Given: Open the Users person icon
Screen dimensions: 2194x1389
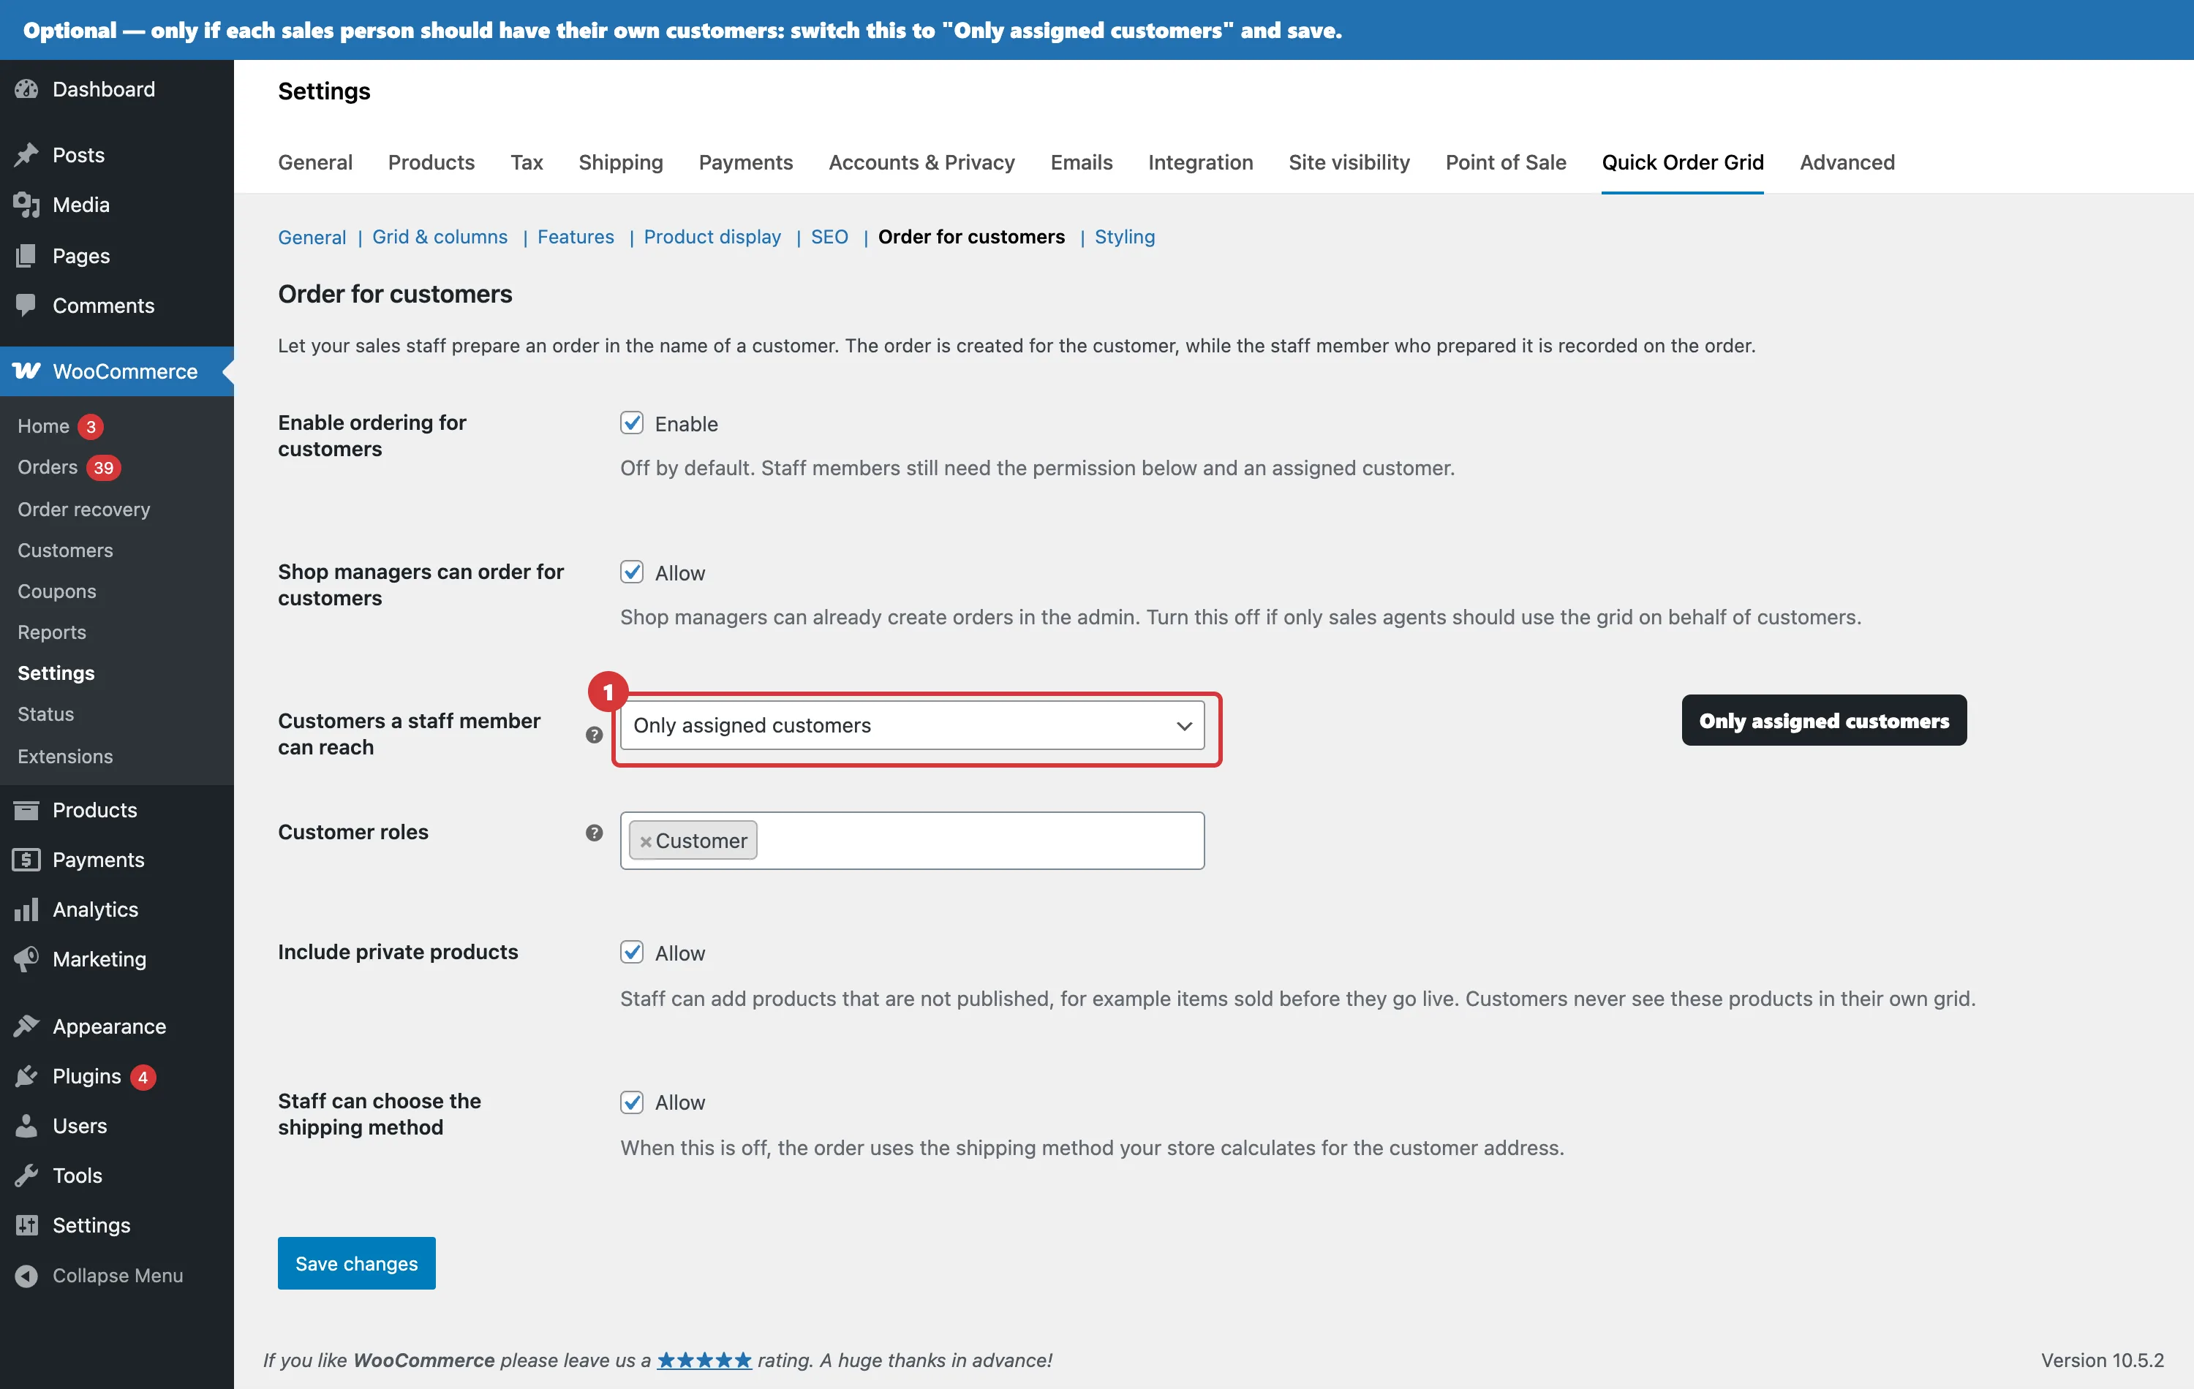Looking at the screenshot, I should [26, 1126].
